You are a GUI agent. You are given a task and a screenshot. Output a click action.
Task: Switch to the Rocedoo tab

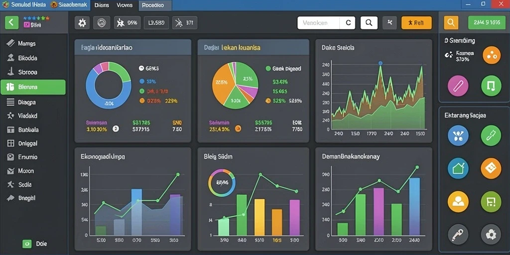click(155, 5)
